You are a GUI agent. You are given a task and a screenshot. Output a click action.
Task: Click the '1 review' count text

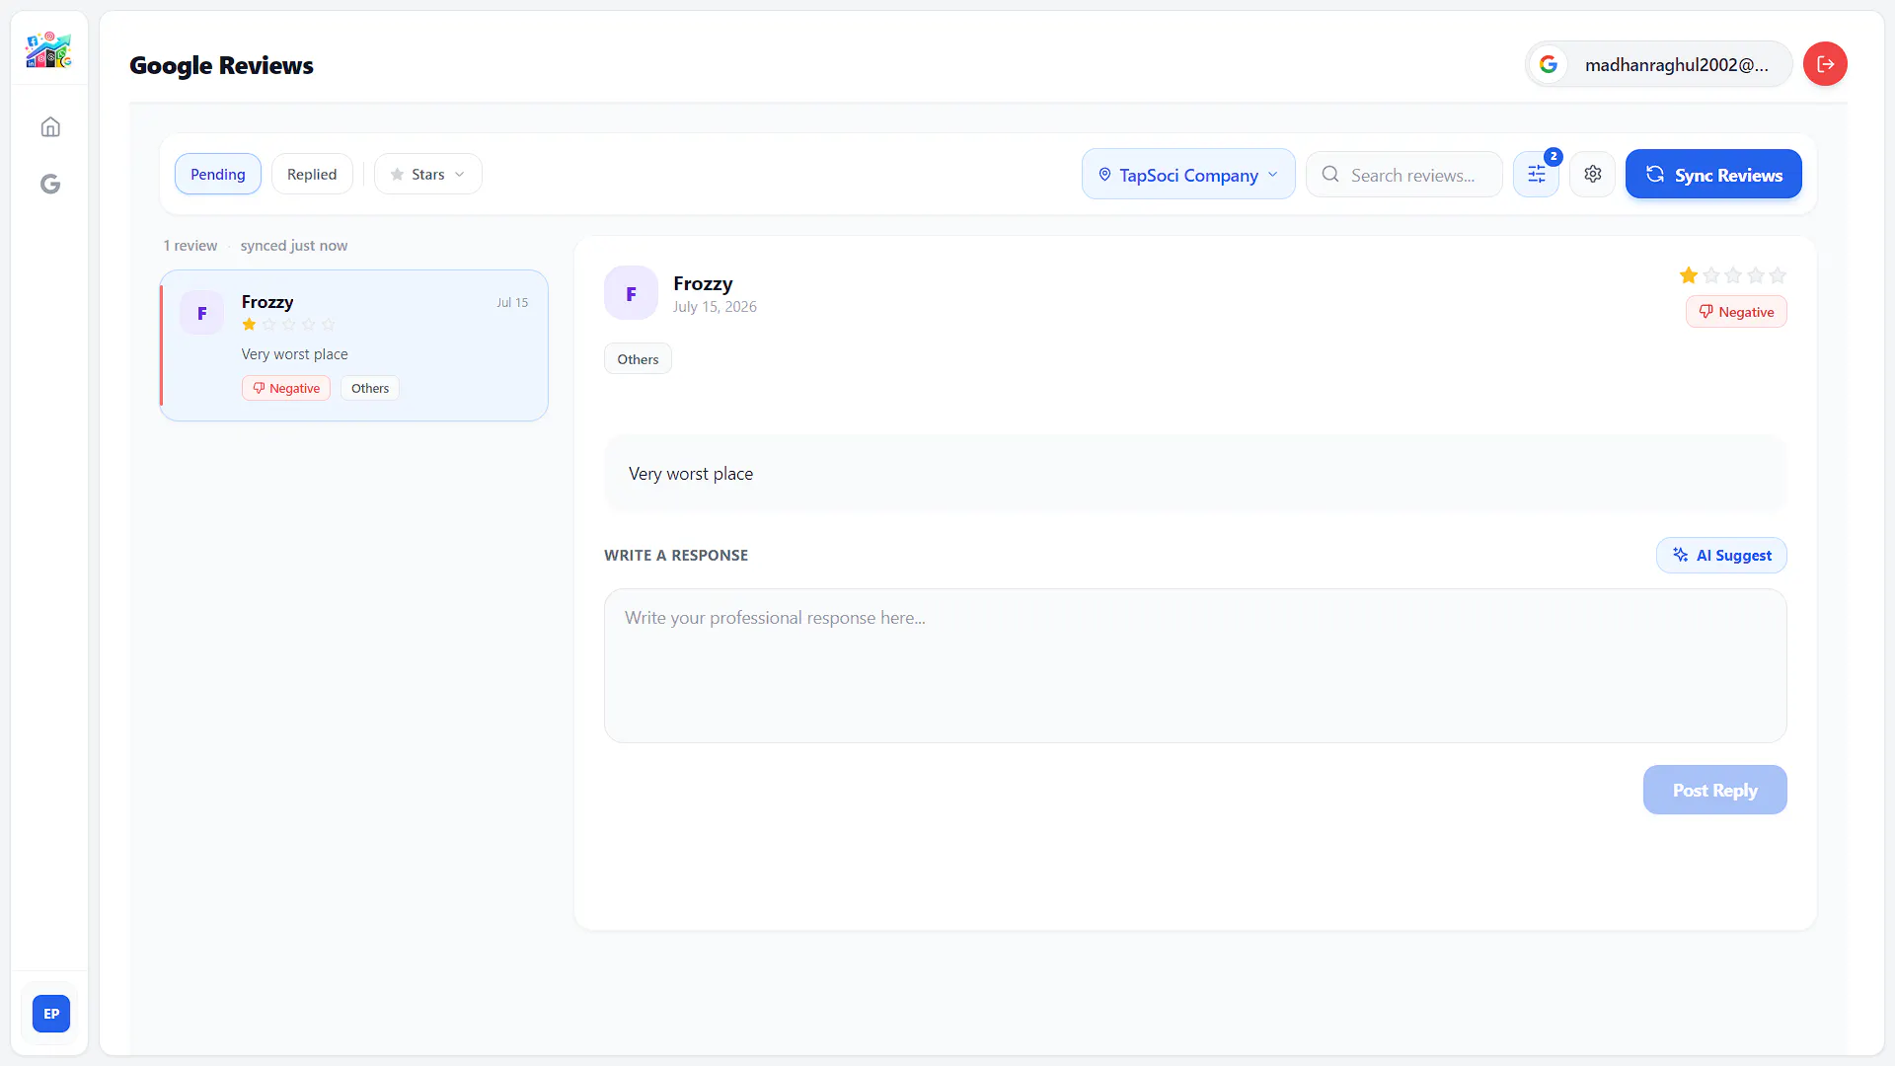tap(190, 246)
